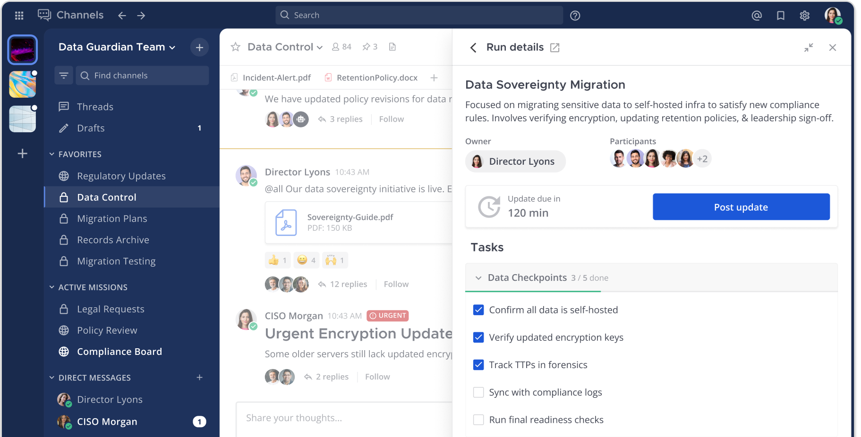Open Run details in a new window
Image resolution: width=861 pixels, height=437 pixels.
[x=555, y=47]
